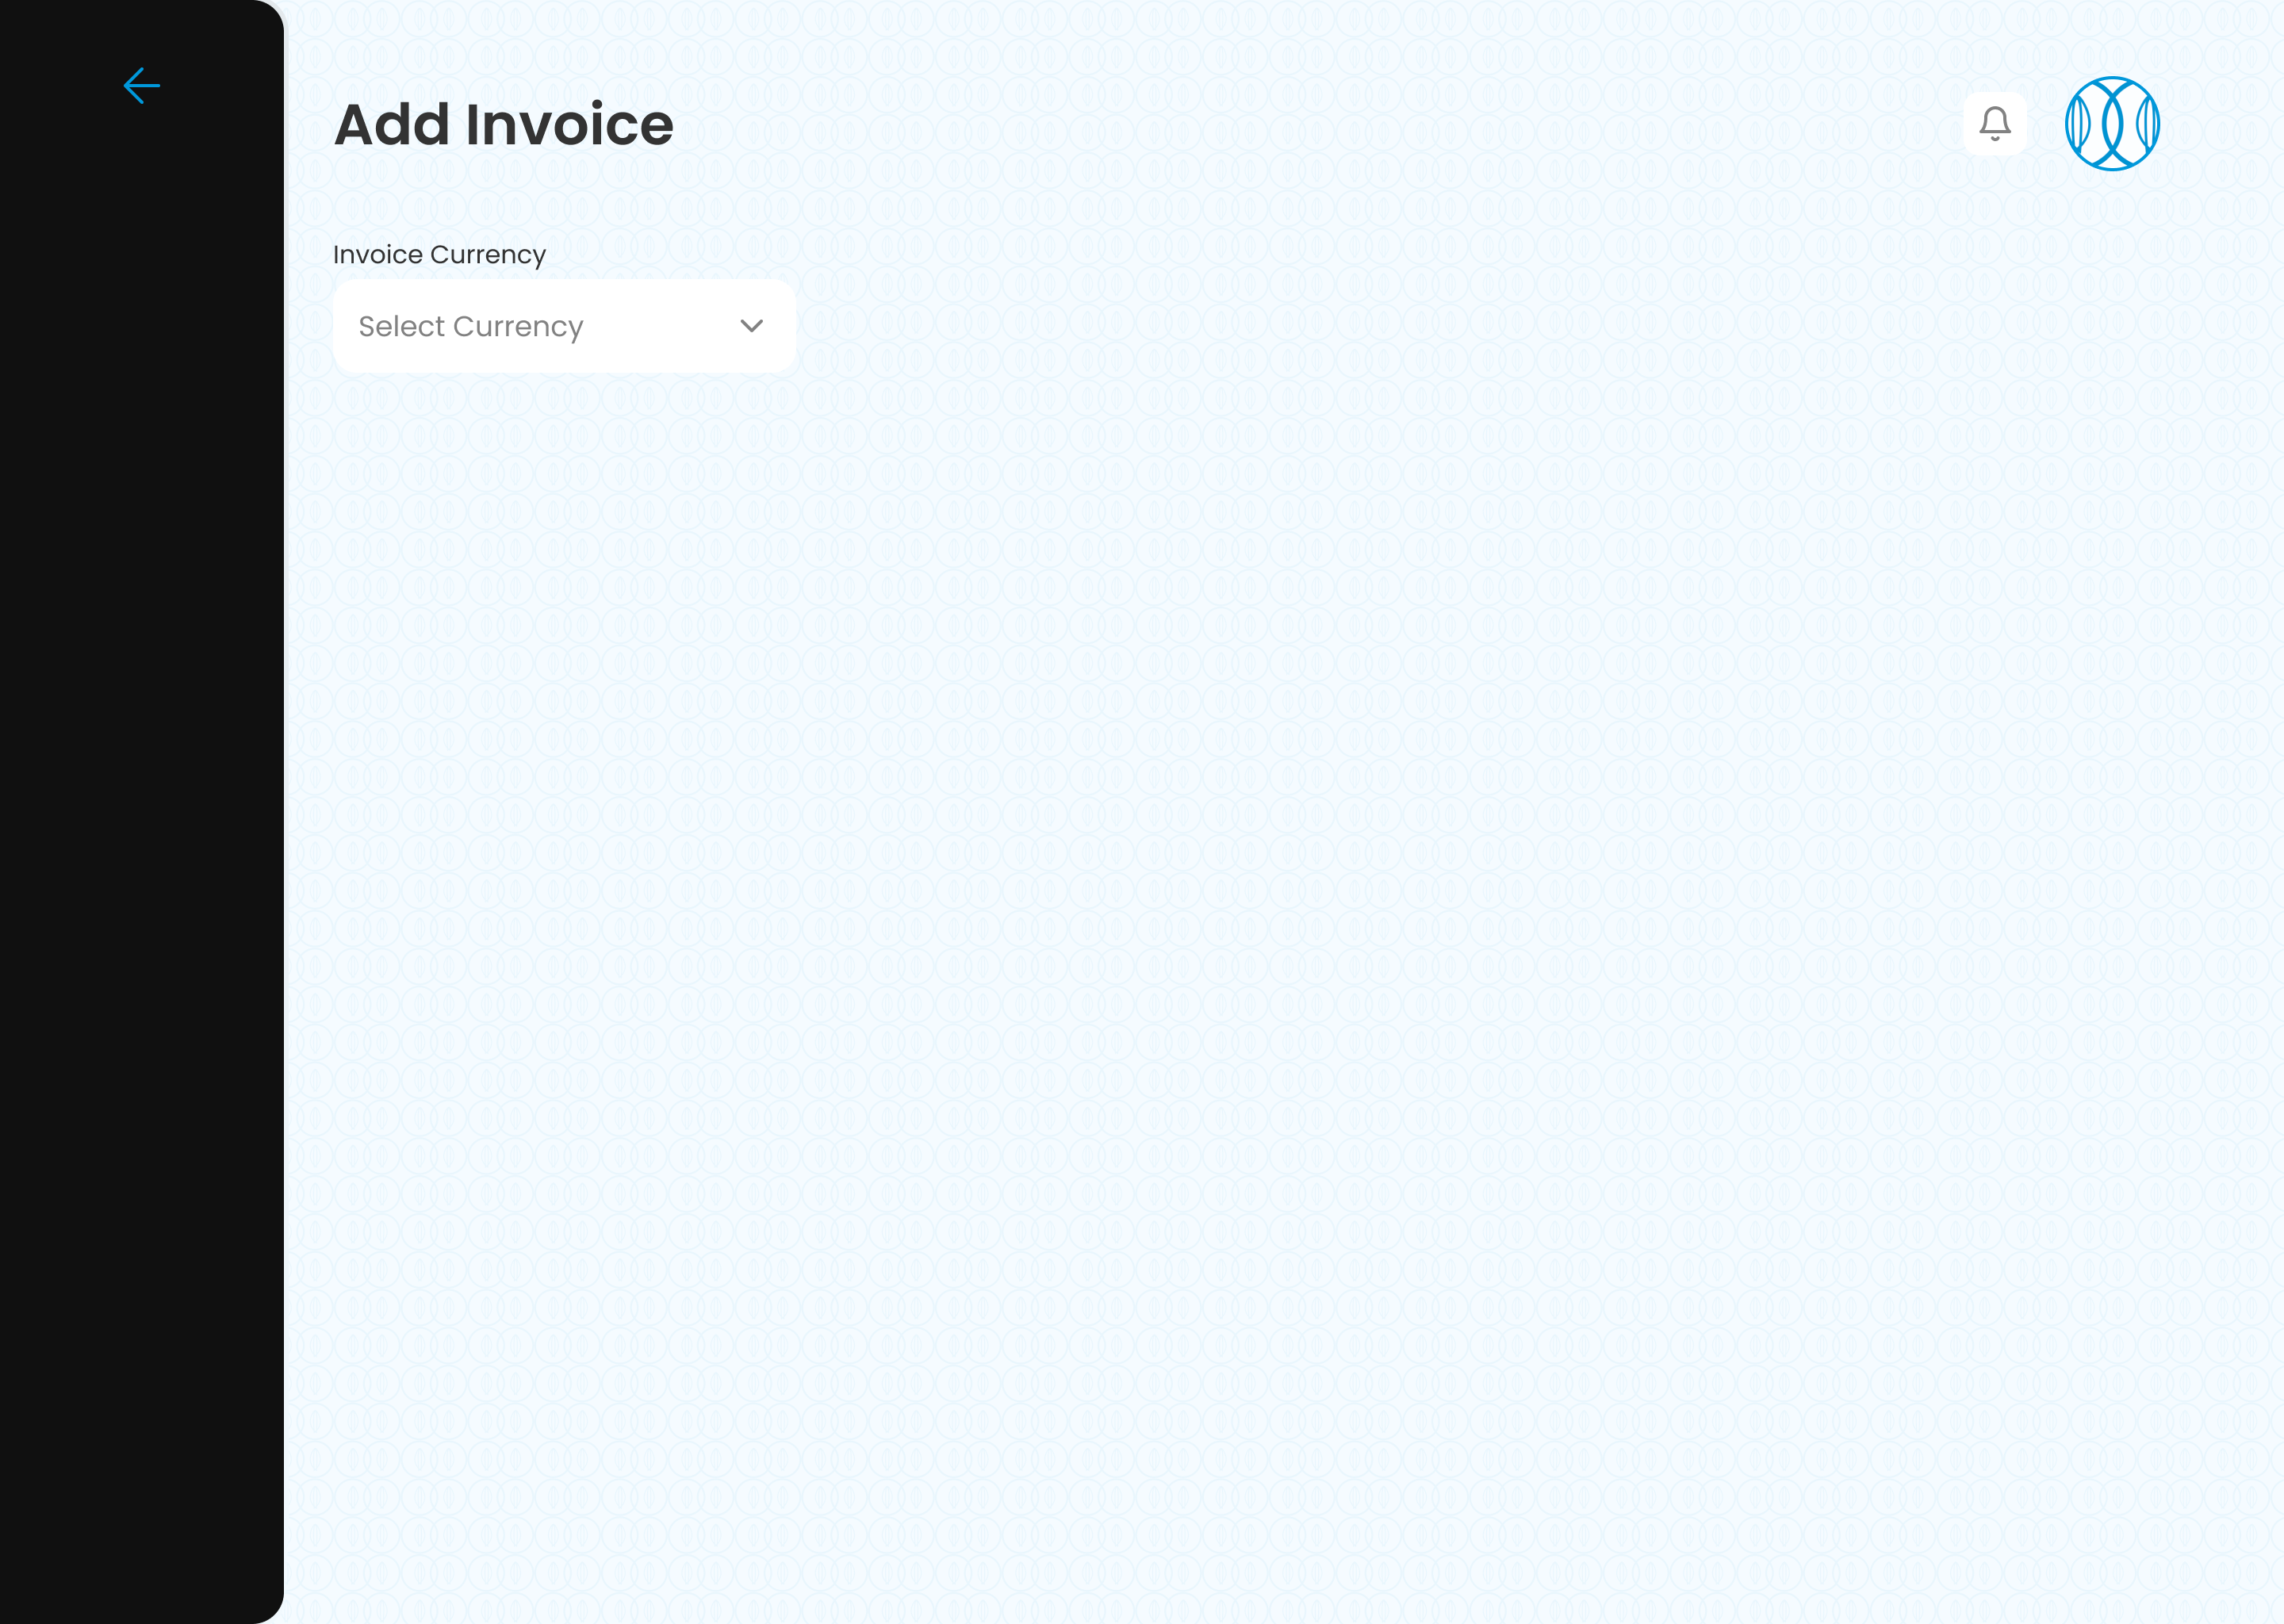Click the currency dropdown chevron

tap(752, 326)
